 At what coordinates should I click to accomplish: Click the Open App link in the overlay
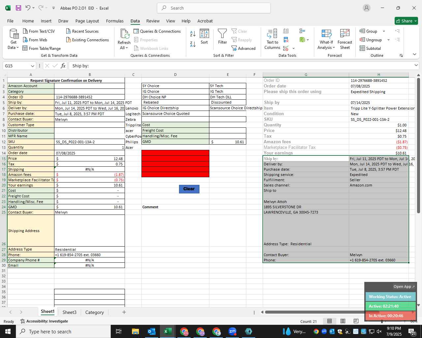click(404, 287)
